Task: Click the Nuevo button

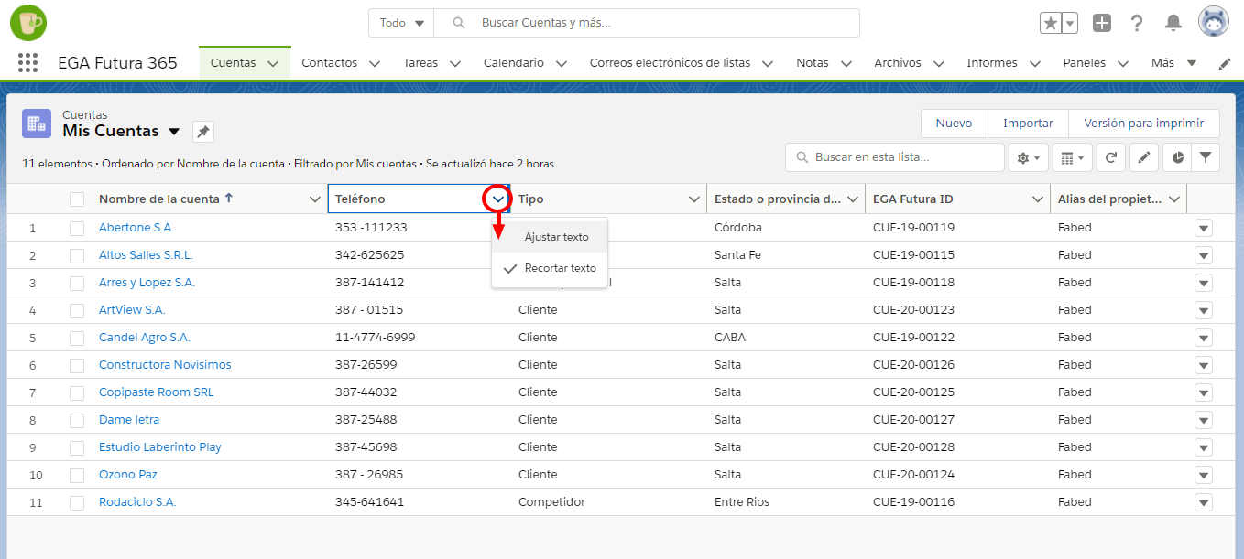Action: click(954, 123)
